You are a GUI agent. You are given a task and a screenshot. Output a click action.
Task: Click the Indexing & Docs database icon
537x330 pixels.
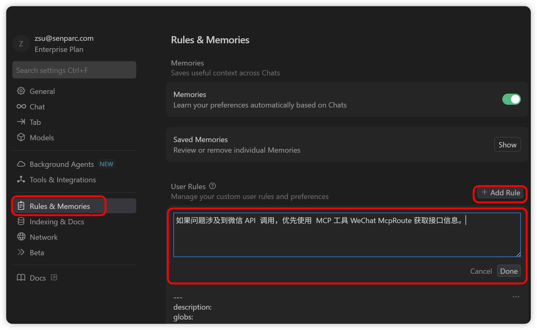point(21,222)
